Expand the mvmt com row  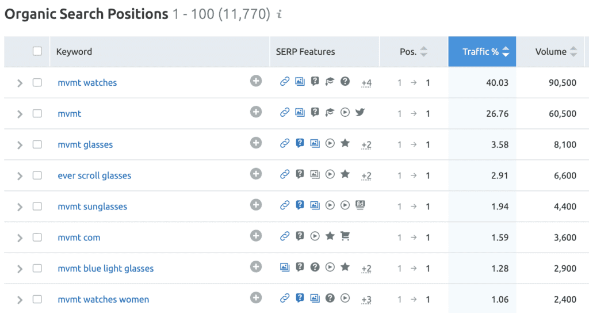pos(20,238)
